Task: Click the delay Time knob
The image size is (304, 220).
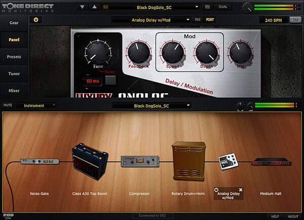Action: (98, 52)
